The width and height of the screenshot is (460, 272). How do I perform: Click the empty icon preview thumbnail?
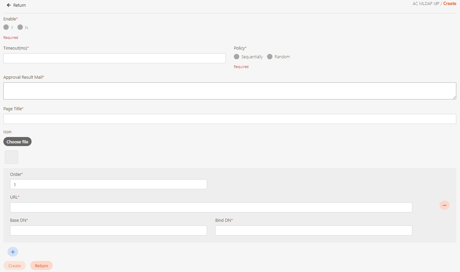pos(11,157)
